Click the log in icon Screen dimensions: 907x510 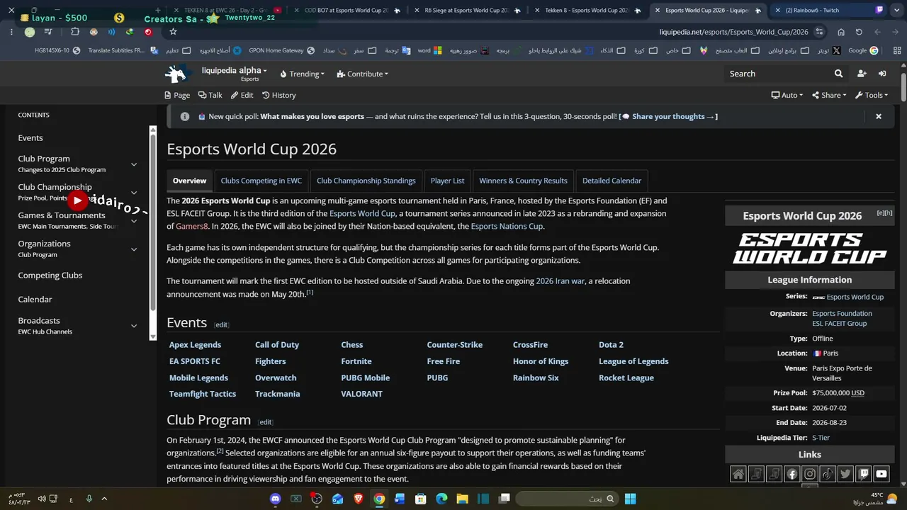click(882, 74)
